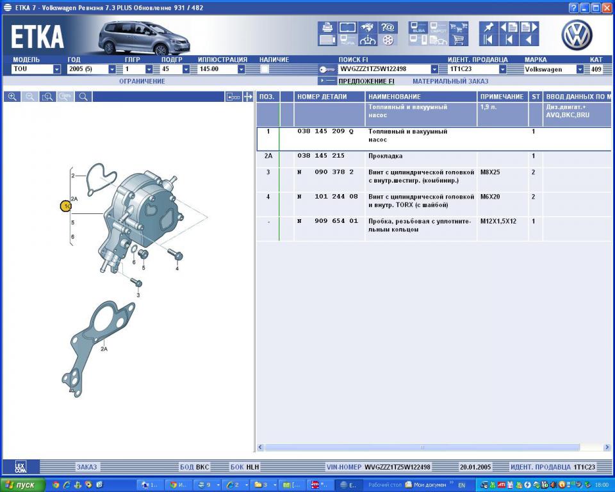Click the EN language indicator in taskbar
Viewport: 615px width, 492px height.
(x=462, y=486)
